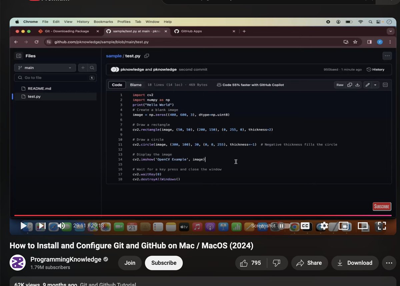Open Chrome profile avatar Y
This screenshot has width=400, height=286.
[380, 42]
